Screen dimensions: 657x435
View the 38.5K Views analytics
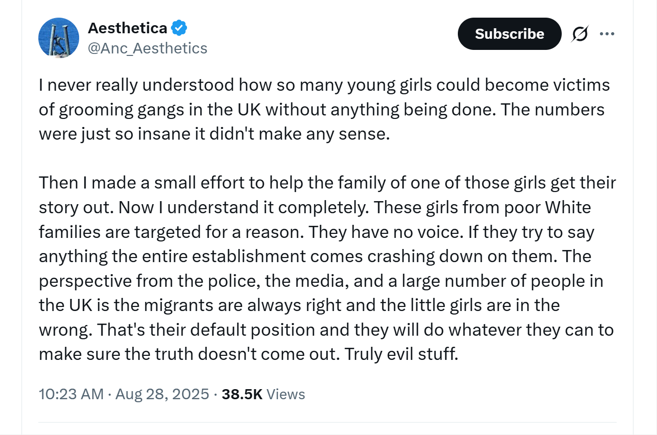(263, 394)
